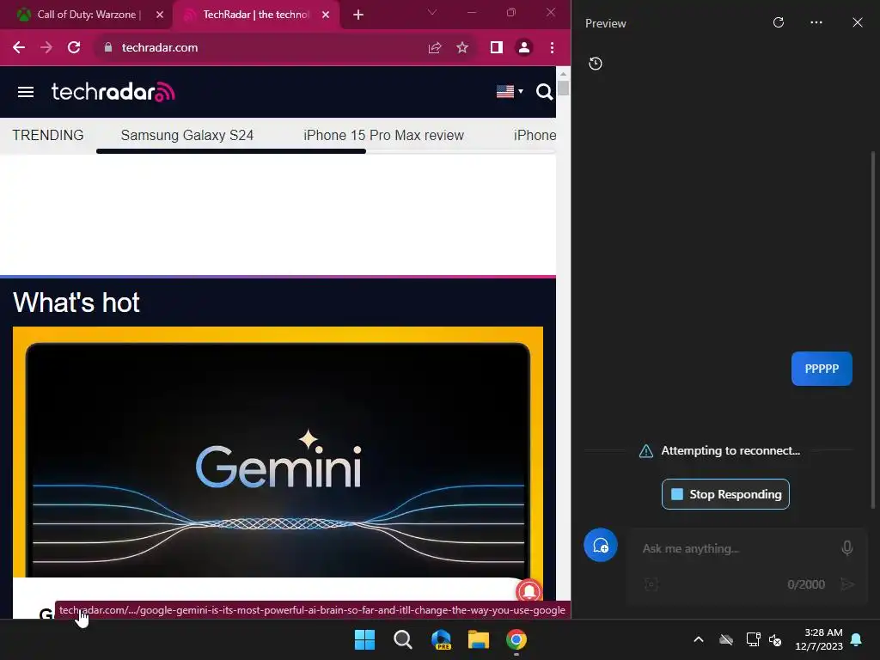The width and height of the screenshot is (880, 660).
Task: Close the Call of Duty tab
Action: click(x=159, y=15)
